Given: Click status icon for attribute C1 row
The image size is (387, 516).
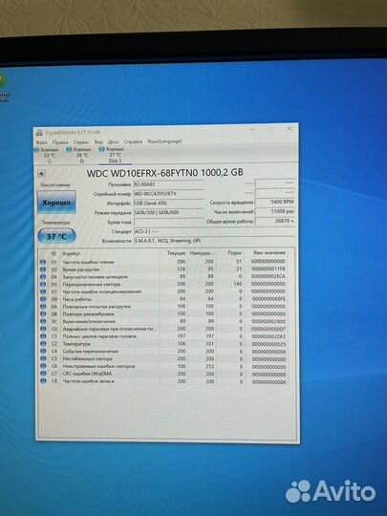Looking at the screenshot, I should click(43, 336).
